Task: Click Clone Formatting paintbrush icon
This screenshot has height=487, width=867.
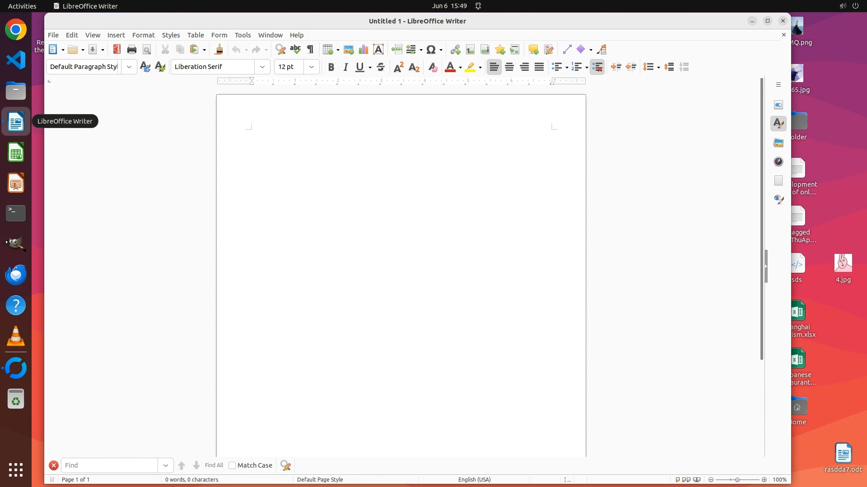Action: point(219,50)
